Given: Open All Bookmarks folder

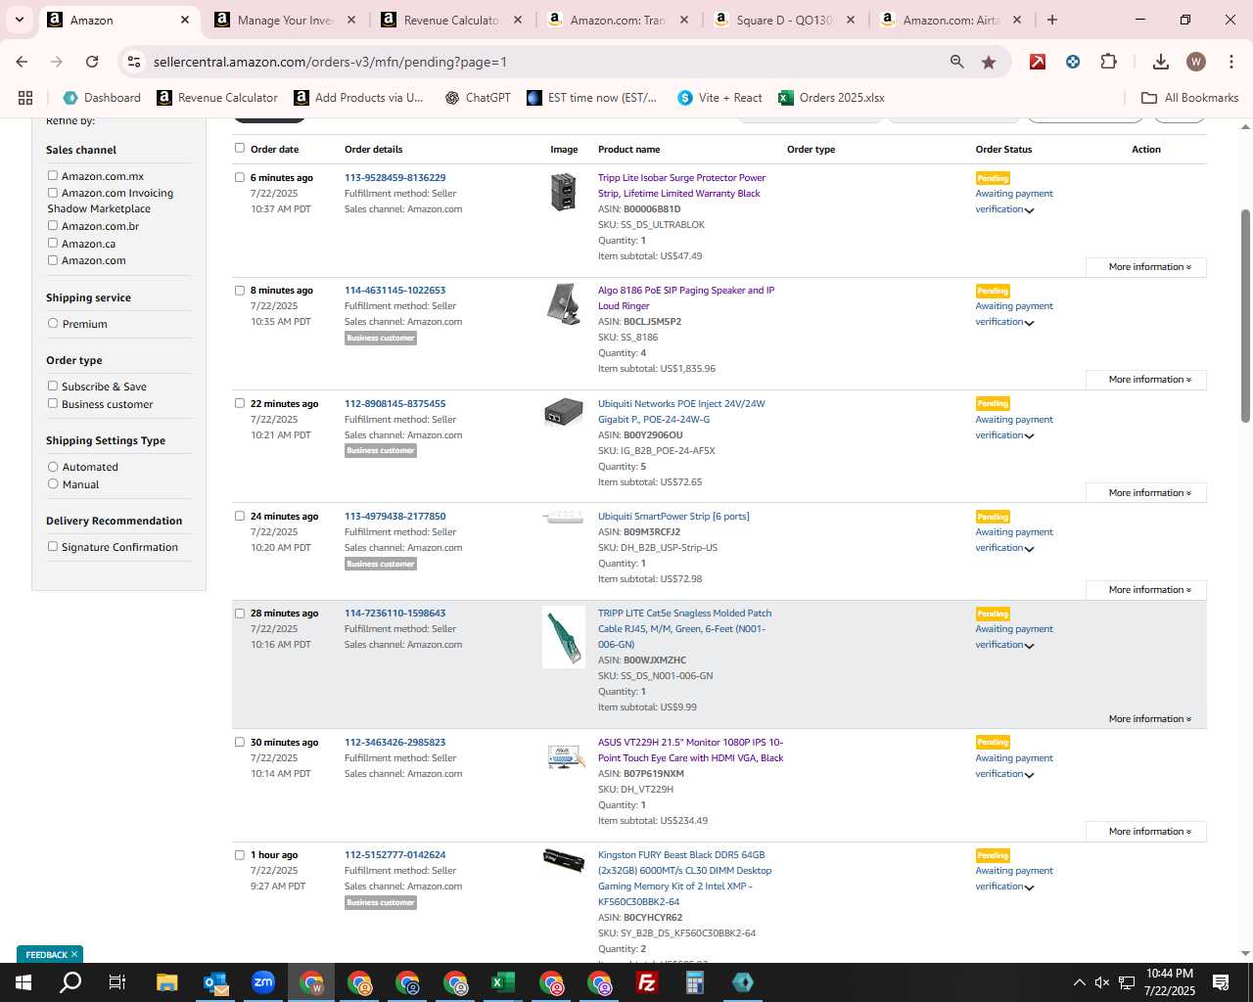Looking at the screenshot, I should coord(1190,98).
